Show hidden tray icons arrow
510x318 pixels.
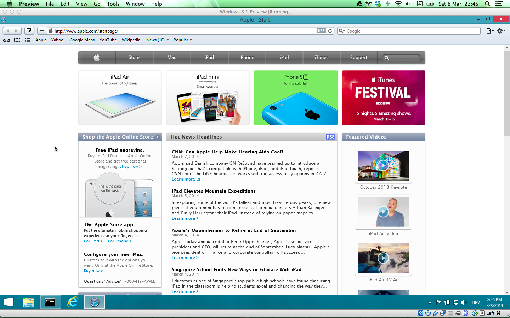coord(430,302)
